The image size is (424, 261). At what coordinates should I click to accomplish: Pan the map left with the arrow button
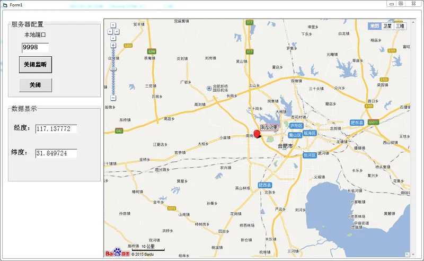pyautogui.click(x=110, y=32)
